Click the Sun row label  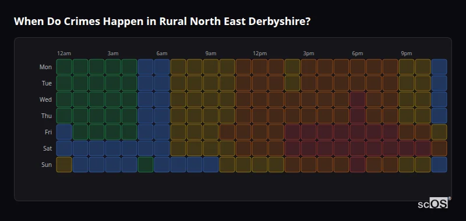pyautogui.click(x=47, y=165)
